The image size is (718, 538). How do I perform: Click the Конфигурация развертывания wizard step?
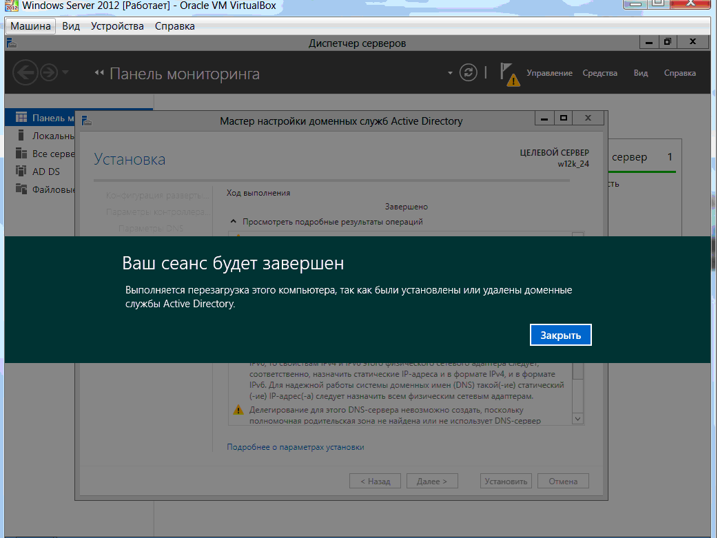(157, 196)
